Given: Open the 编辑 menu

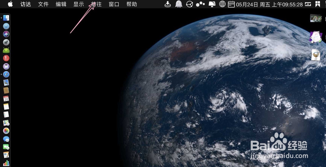Looking at the screenshot, I should coord(61,4).
